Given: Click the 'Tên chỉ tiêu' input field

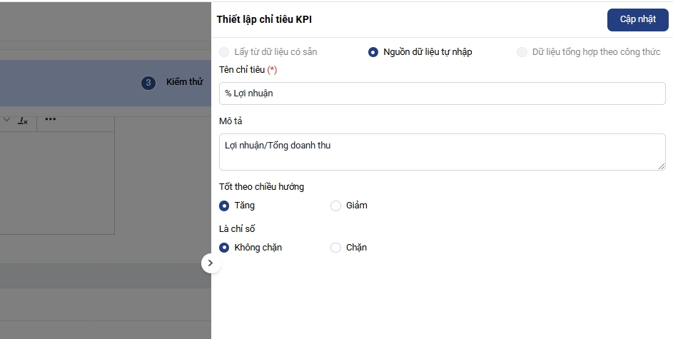Looking at the screenshot, I should 442,93.
